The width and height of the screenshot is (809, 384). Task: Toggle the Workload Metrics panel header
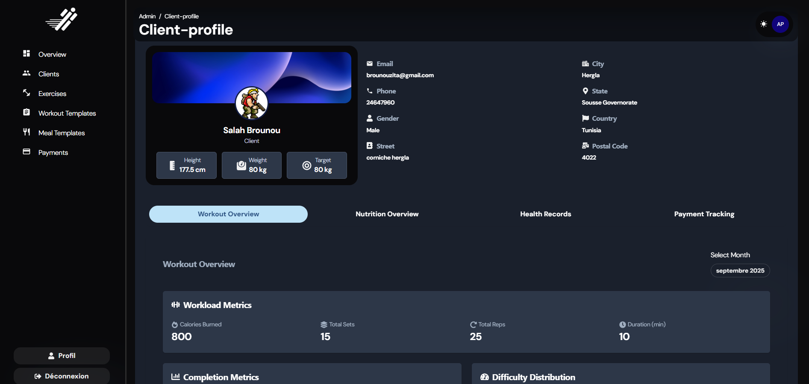(218, 305)
